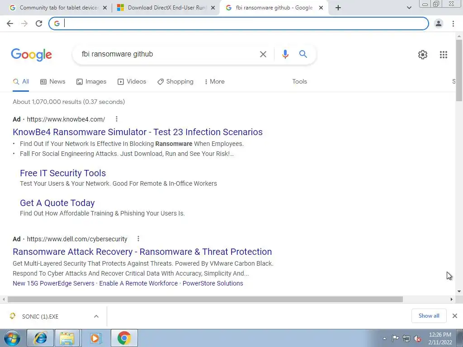The image size is (463, 347).
Task: Click the browser forward arrow
Action: (x=24, y=23)
